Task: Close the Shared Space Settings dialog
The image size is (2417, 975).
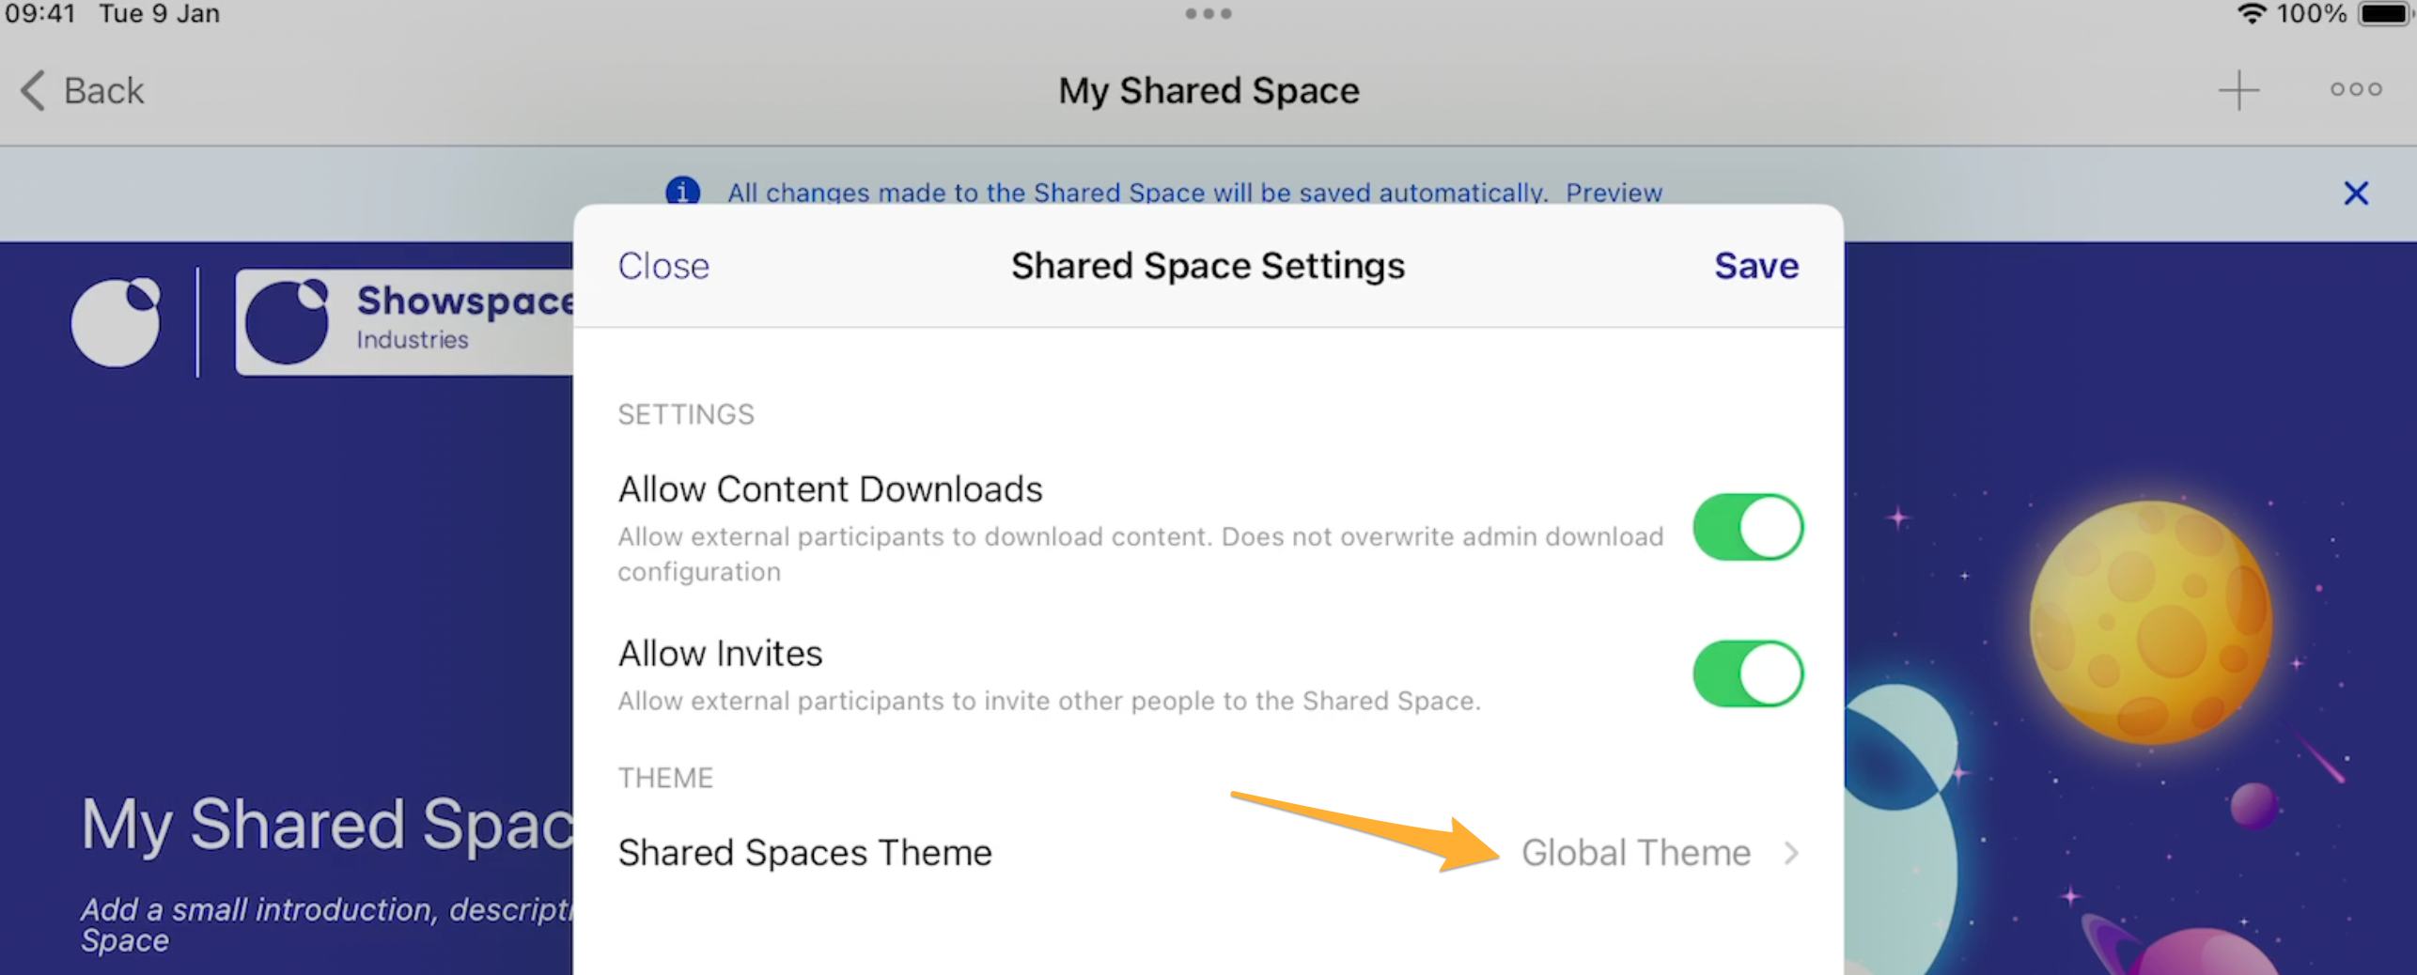Action: tap(663, 266)
